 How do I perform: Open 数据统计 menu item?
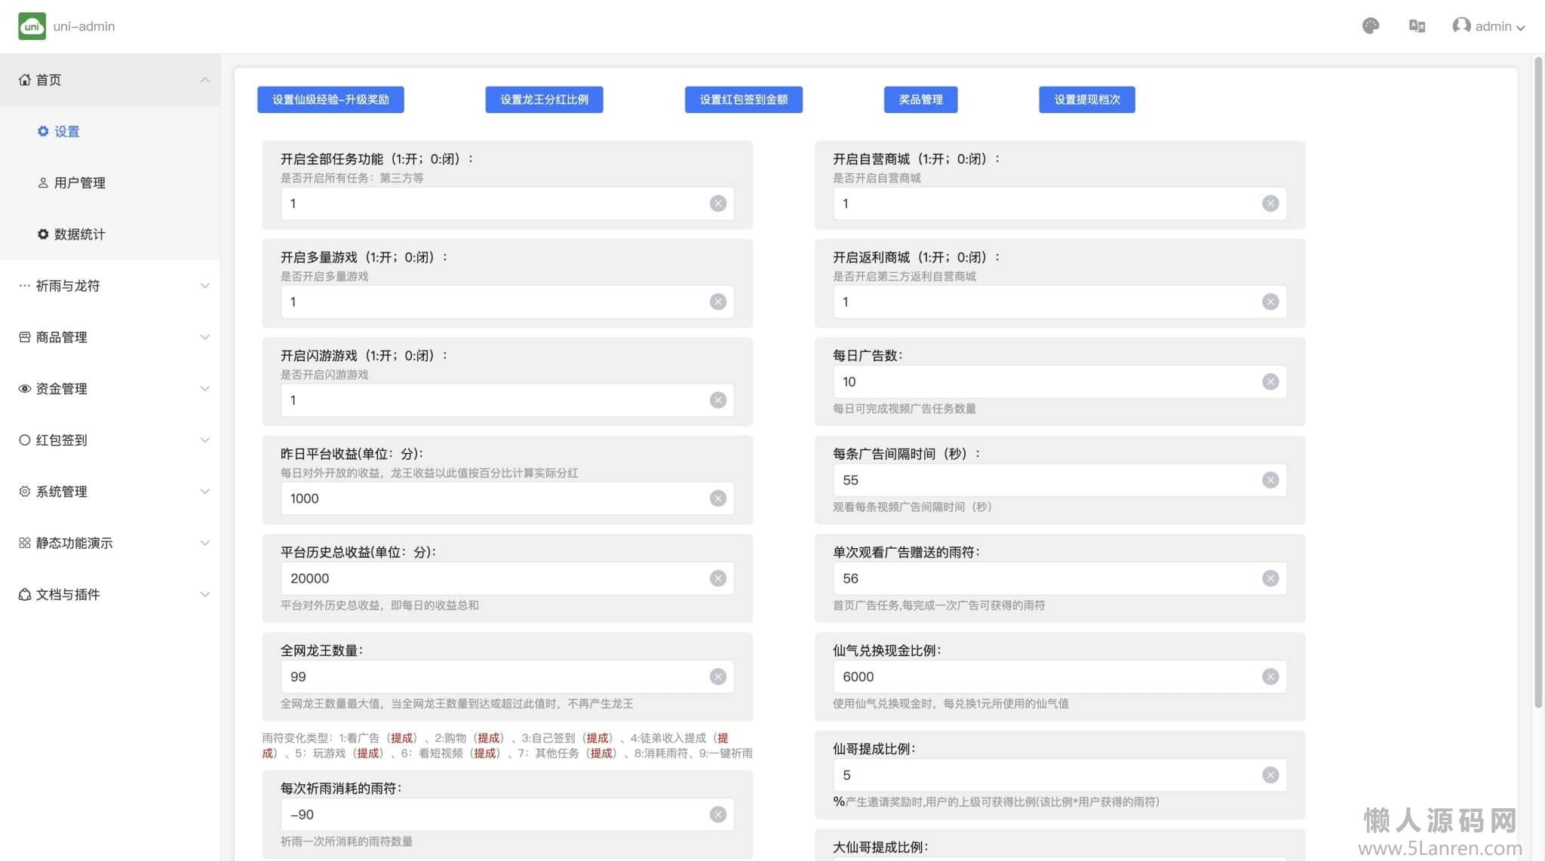click(x=79, y=234)
